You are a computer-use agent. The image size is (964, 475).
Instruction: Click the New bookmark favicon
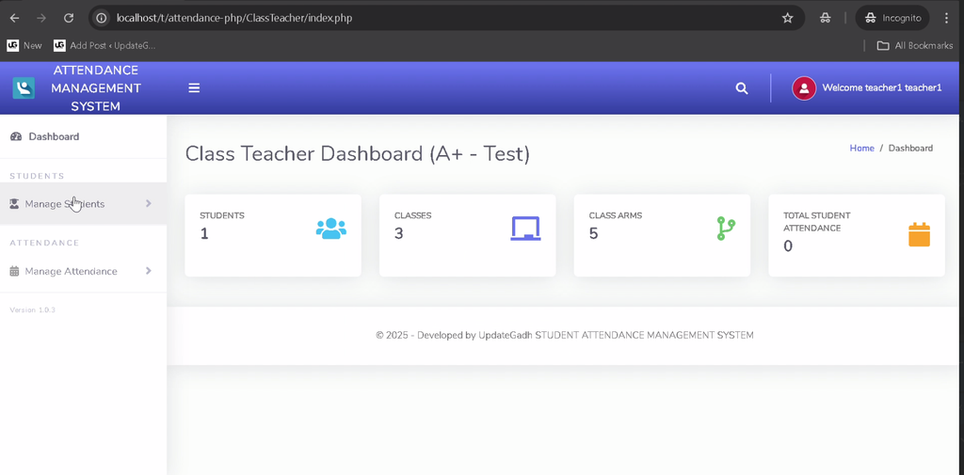(12, 45)
